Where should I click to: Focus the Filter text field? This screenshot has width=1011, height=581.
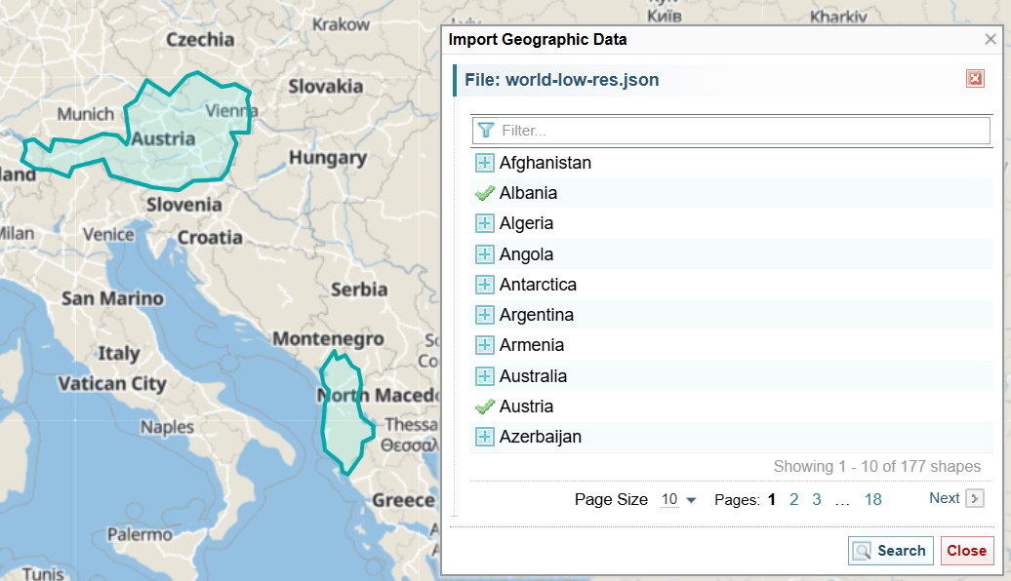[742, 131]
